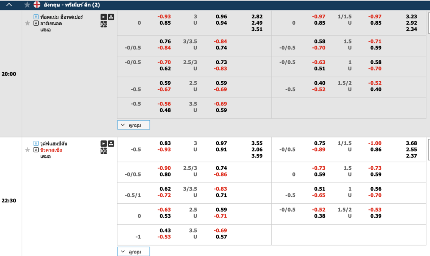Star the Tottenham vs Arsenal match

coord(27,23)
